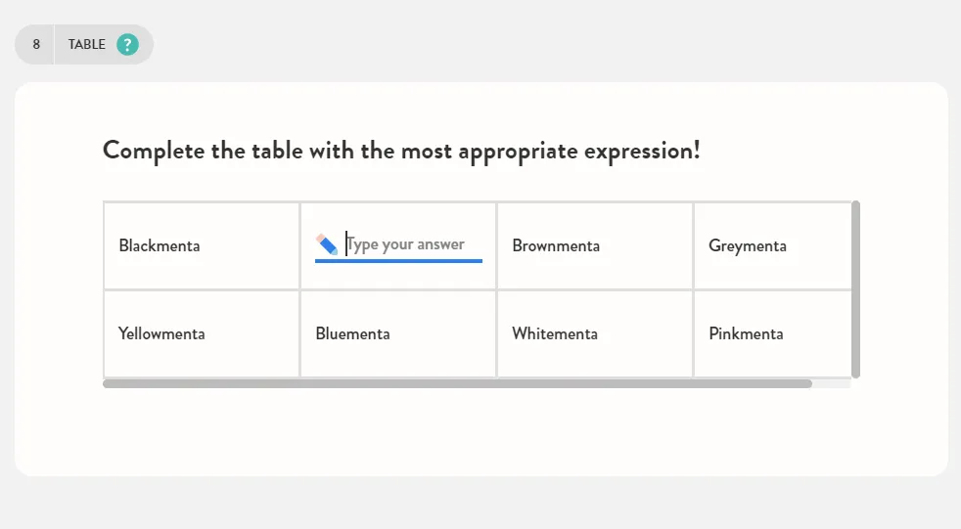Click the cell containing the answer input

point(398,245)
